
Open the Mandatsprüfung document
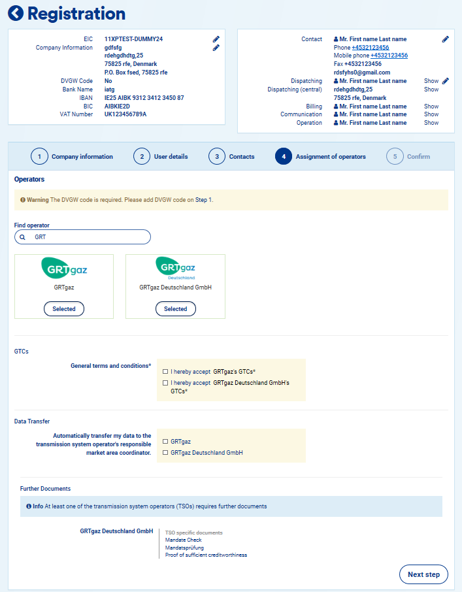click(184, 548)
